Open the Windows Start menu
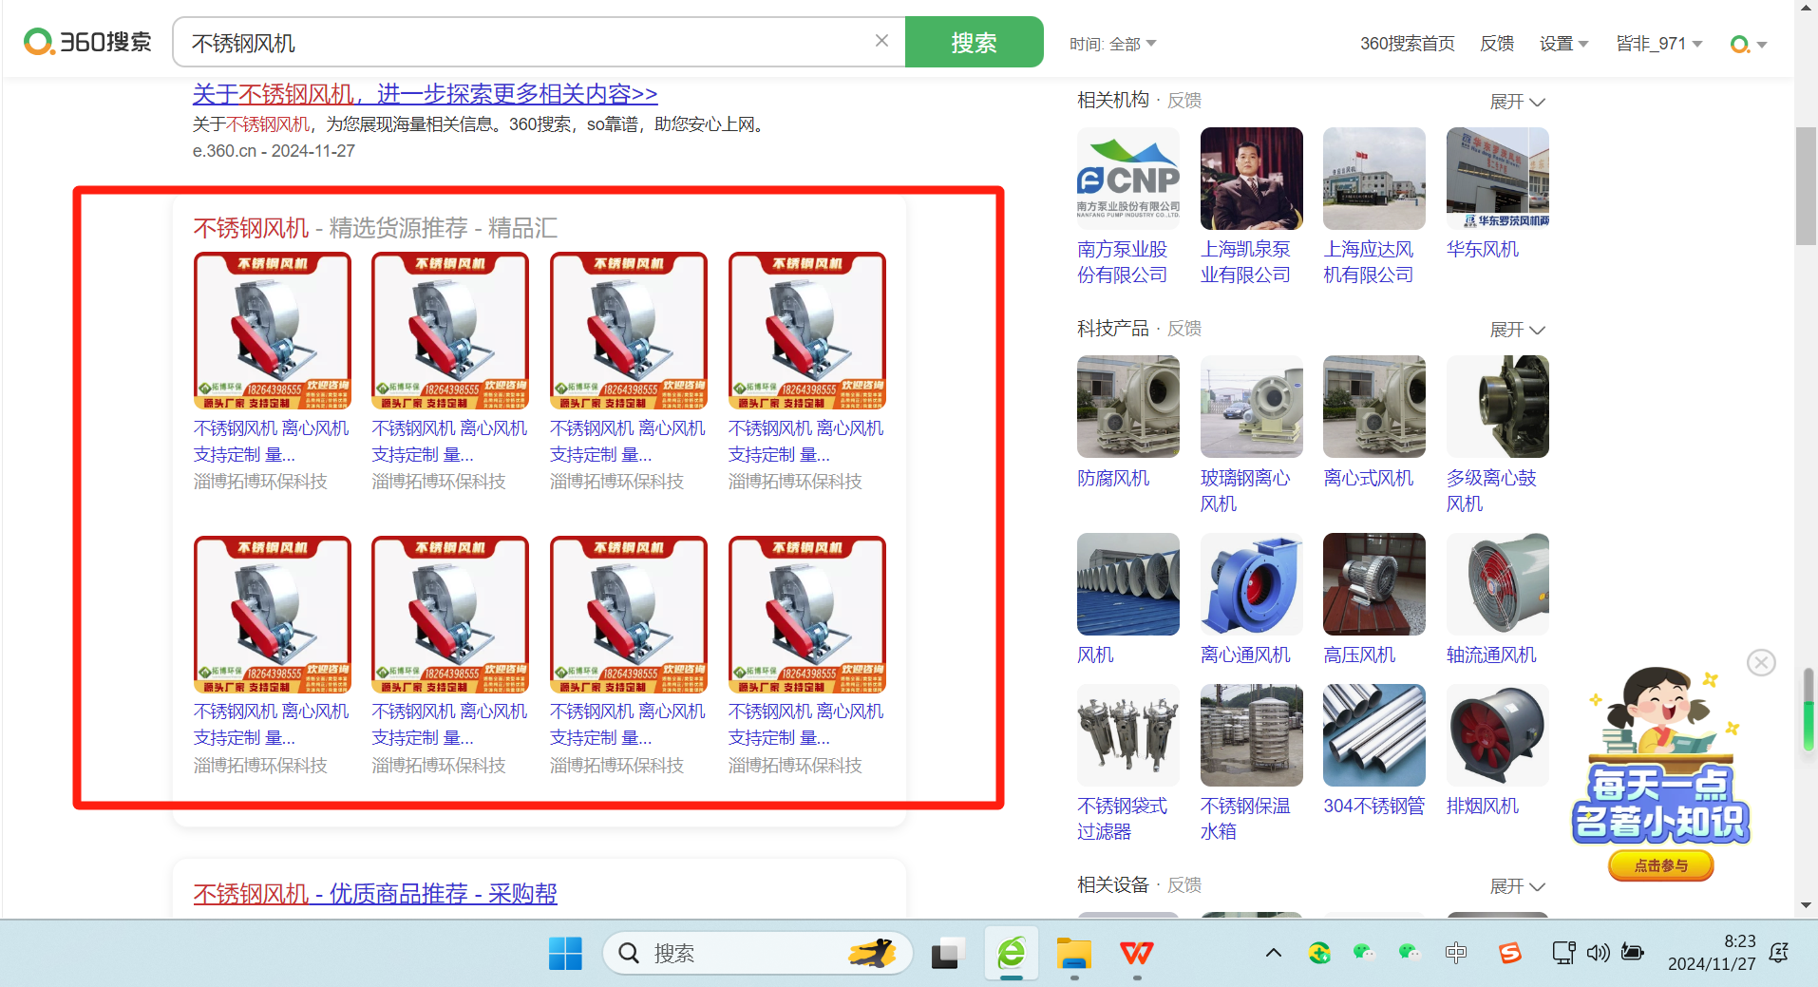1818x987 pixels. pyautogui.click(x=565, y=953)
